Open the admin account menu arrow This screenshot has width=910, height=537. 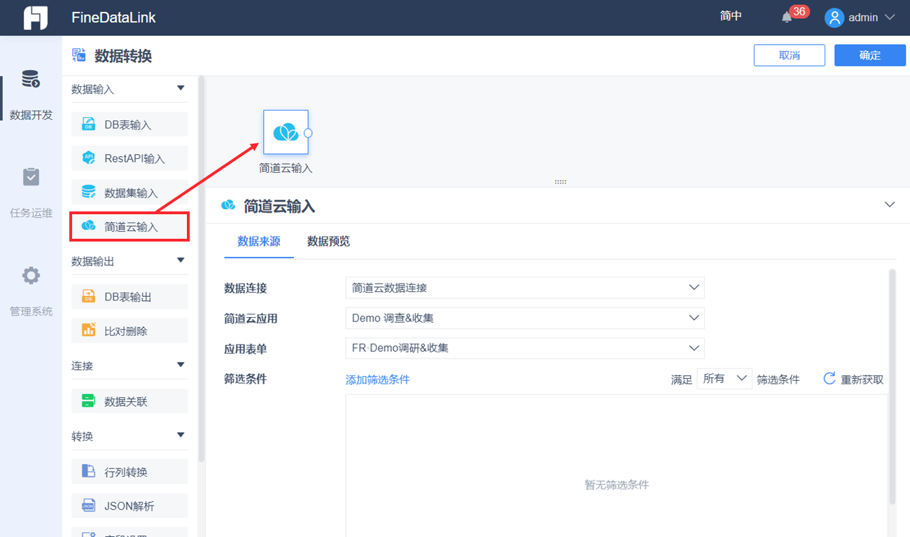click(x=890, y=18)
